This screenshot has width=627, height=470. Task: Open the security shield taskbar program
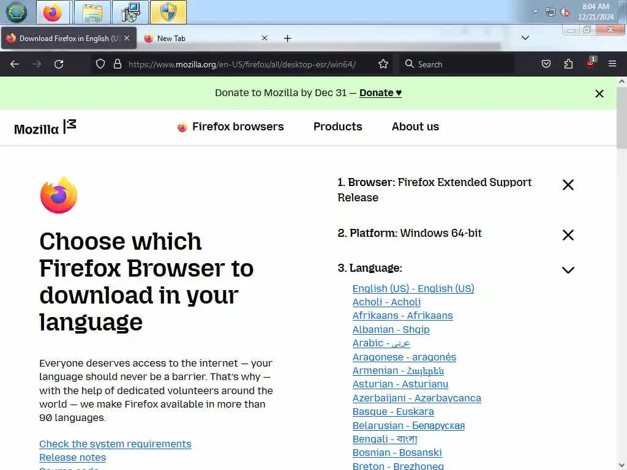pos(168,12)
